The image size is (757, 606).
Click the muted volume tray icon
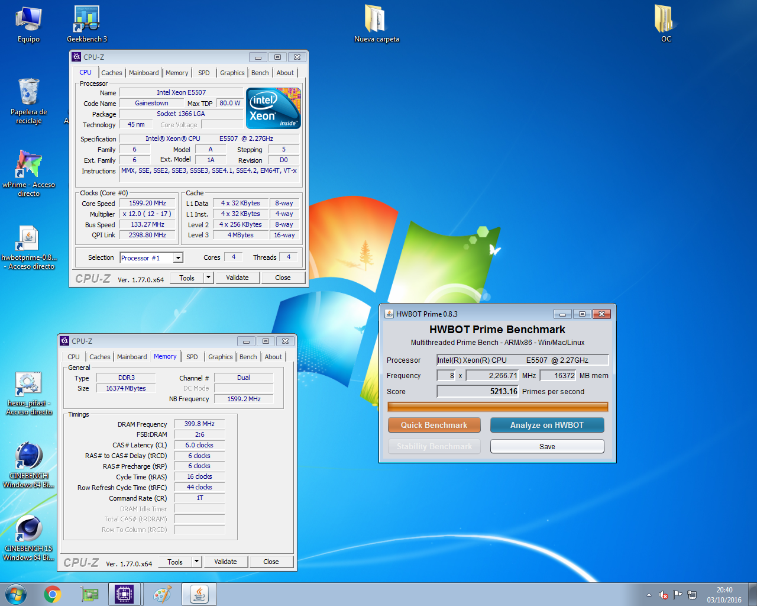(x=664, y=595)
